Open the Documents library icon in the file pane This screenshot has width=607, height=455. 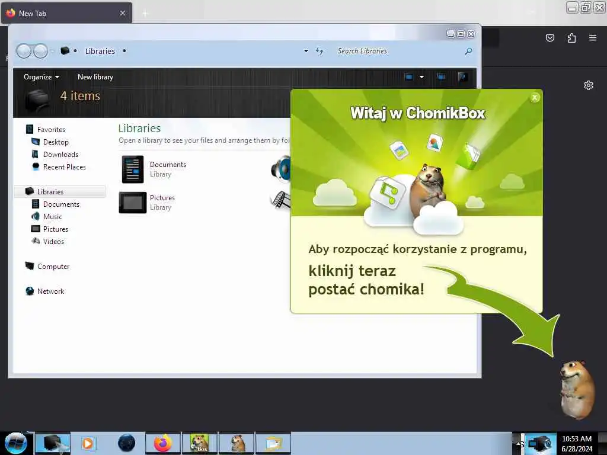[x=132, y=169]
